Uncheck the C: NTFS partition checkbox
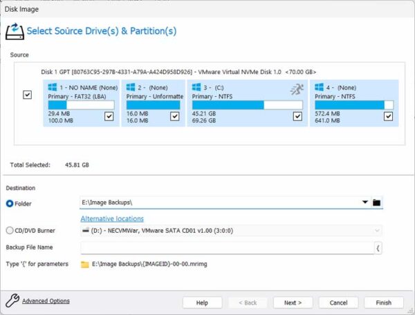 coord(297,117)
